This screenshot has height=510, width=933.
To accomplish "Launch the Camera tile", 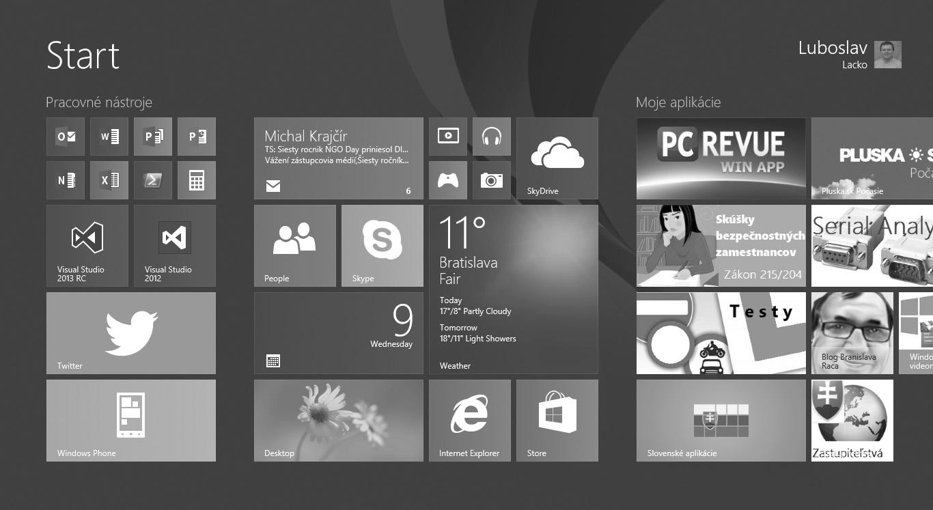I will coord(492,180).
